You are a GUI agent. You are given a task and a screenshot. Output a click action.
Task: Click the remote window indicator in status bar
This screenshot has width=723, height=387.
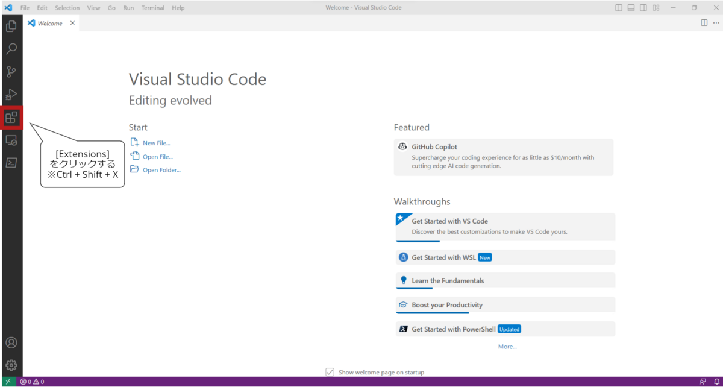(8, 382)
